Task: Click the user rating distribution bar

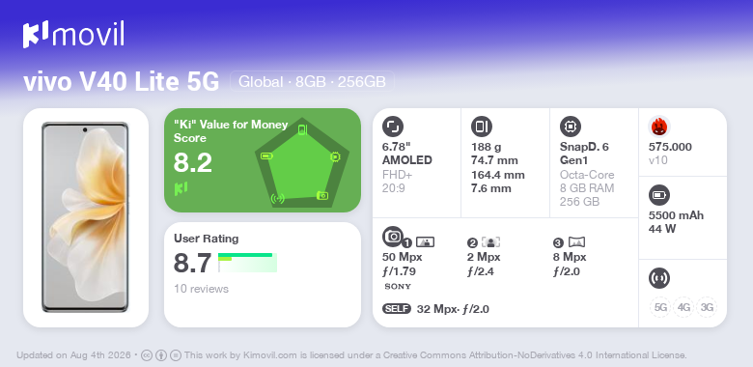Action: coord(247,263)
